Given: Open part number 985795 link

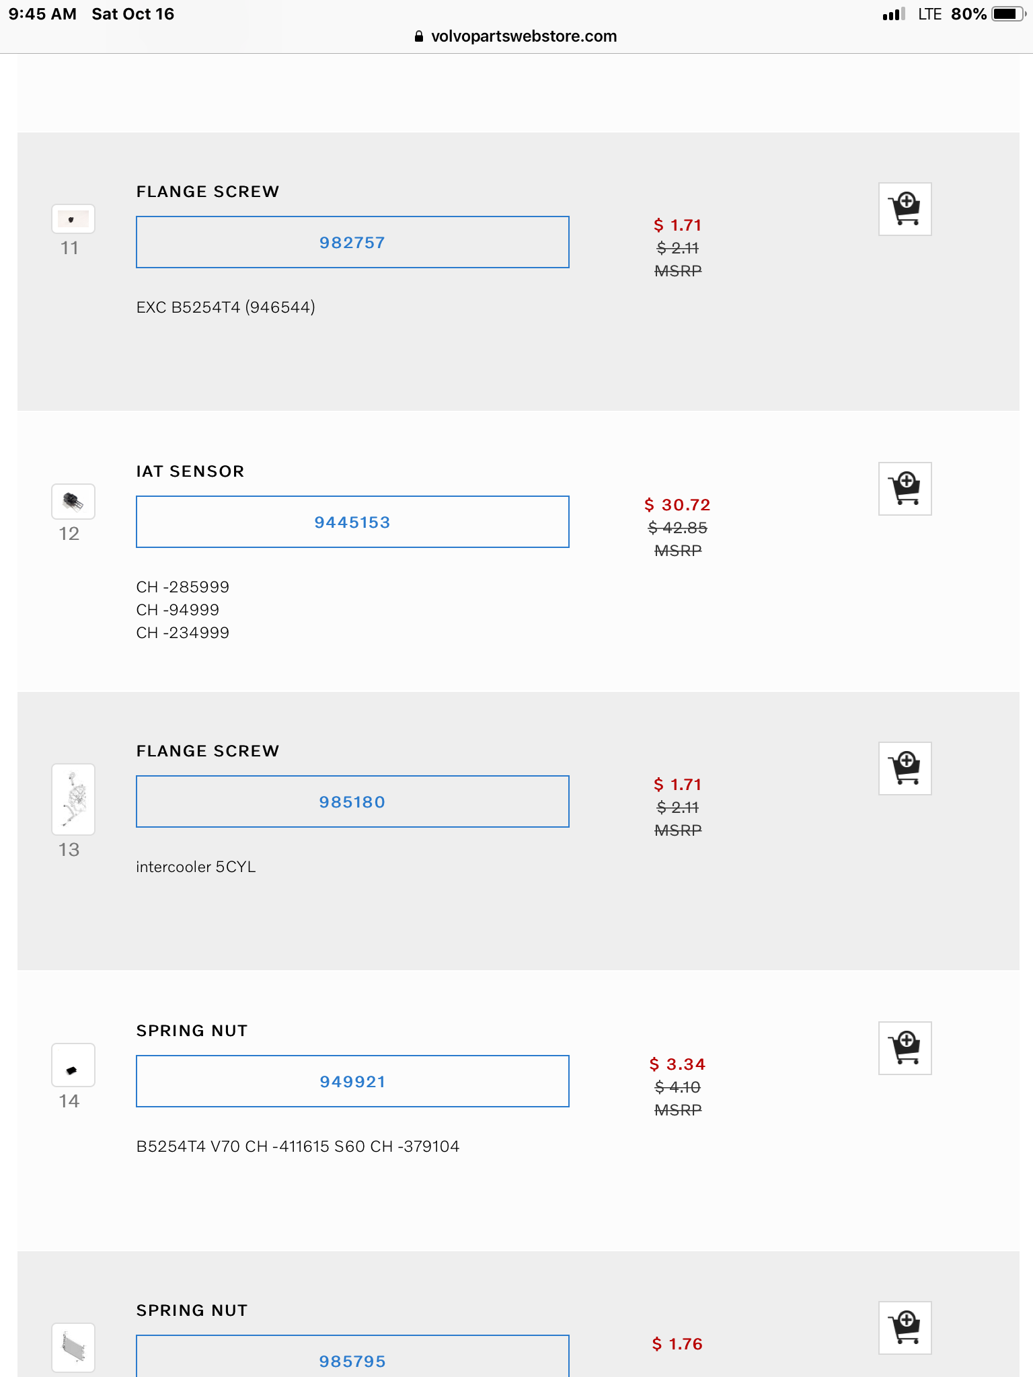Looking at the screenshot, I should coord(352,1360).
